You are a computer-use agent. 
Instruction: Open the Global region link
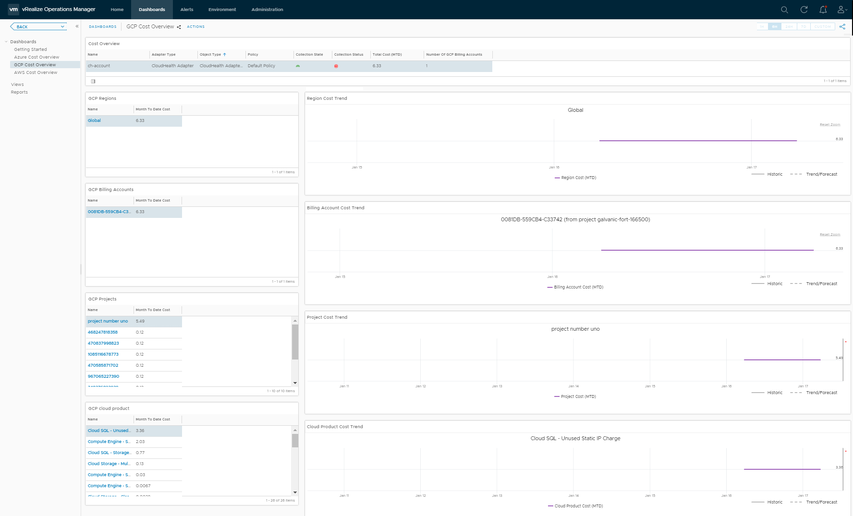[x=94, y=120]
